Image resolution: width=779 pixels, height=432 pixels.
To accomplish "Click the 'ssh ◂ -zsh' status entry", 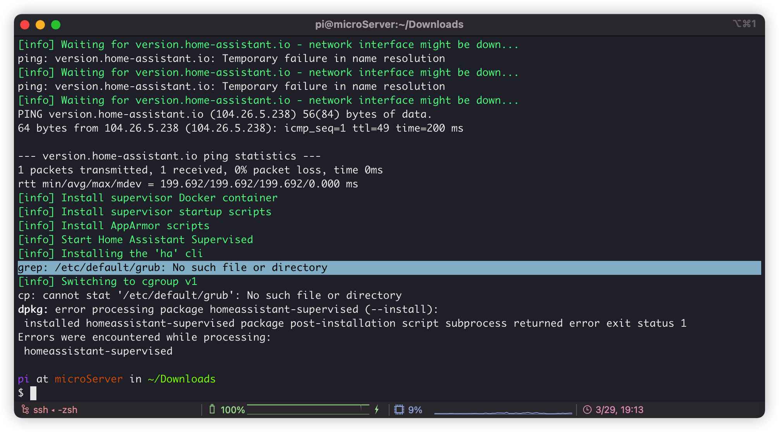I will [55, 410].
